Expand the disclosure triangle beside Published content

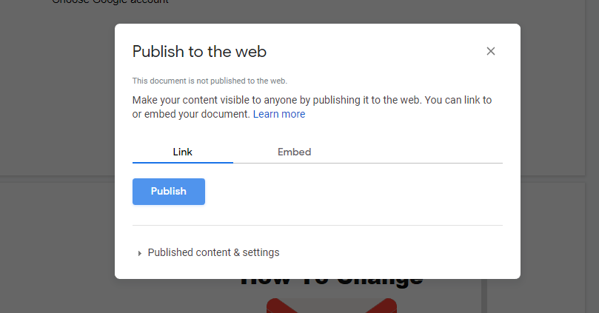coord(139,253)
